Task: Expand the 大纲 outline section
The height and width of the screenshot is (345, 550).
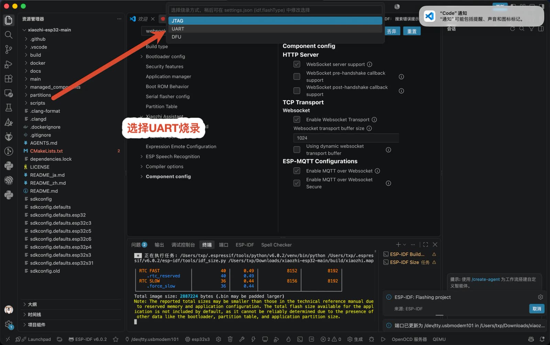Action: pyautogui.click(x=32, y=304)
